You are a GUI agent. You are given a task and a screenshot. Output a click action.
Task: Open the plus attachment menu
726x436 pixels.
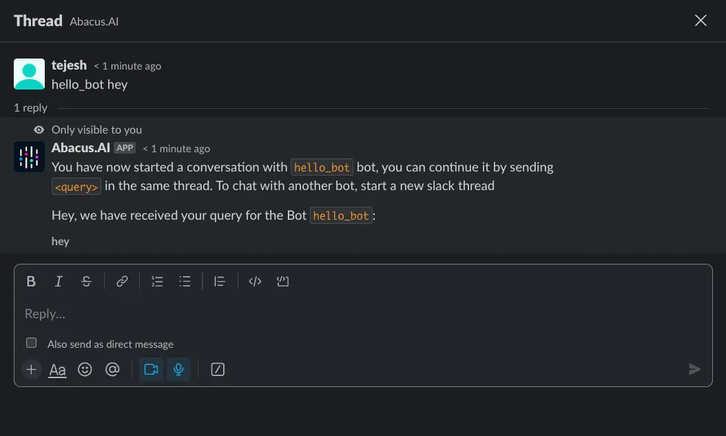point(31,370)
